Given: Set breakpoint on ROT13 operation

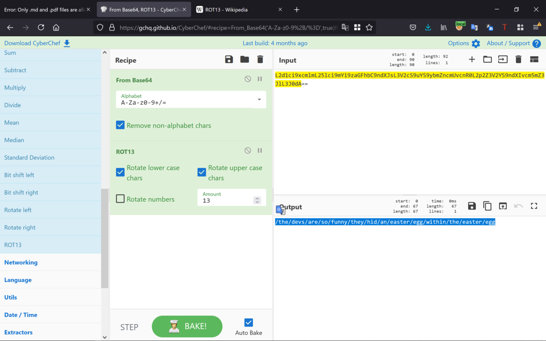Looking at the screenshot, I should coord(260,150).
